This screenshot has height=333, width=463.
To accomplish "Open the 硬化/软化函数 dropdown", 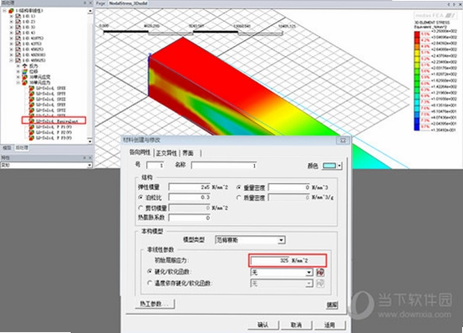I will coord(309,272).
